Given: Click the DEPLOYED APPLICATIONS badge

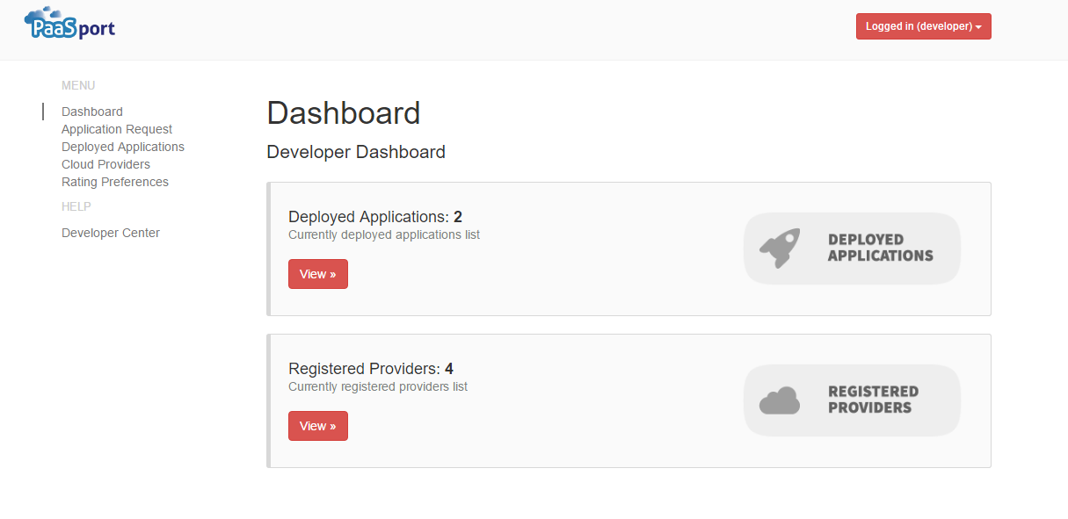Looking at the screenshot, I should pos(852,249).
